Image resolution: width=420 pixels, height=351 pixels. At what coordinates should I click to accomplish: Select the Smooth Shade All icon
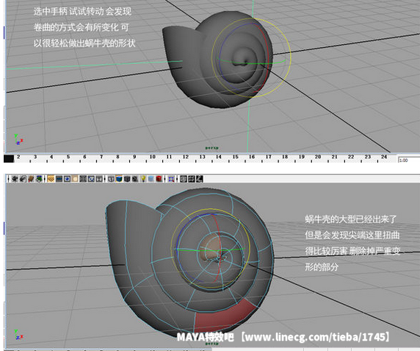119,179
